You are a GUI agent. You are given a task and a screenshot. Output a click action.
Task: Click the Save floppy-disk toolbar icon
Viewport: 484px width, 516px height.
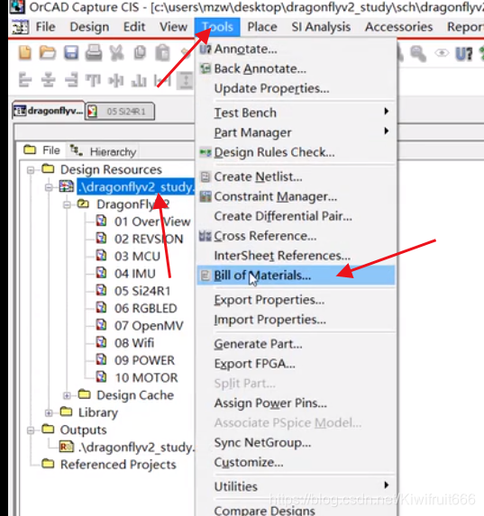(71, 52)
